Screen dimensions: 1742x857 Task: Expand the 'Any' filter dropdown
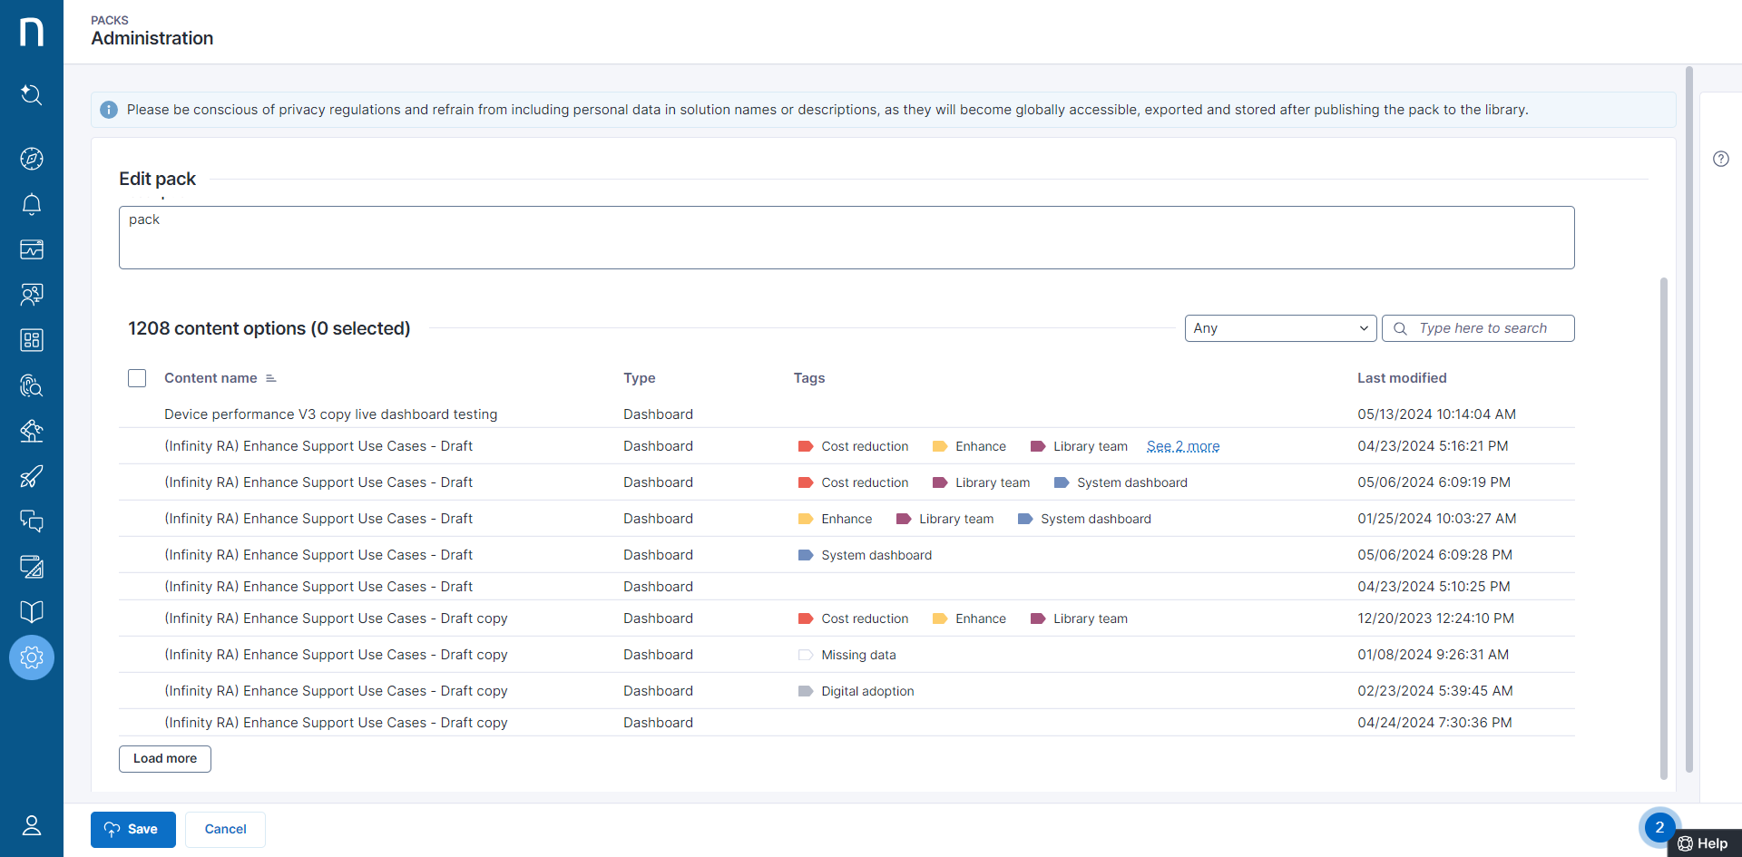(1279, 328)
